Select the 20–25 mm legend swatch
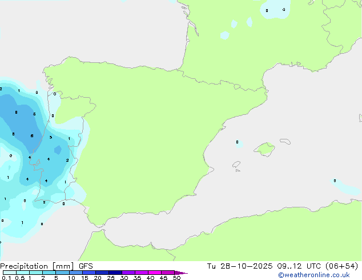 click(x=102, y=273)
